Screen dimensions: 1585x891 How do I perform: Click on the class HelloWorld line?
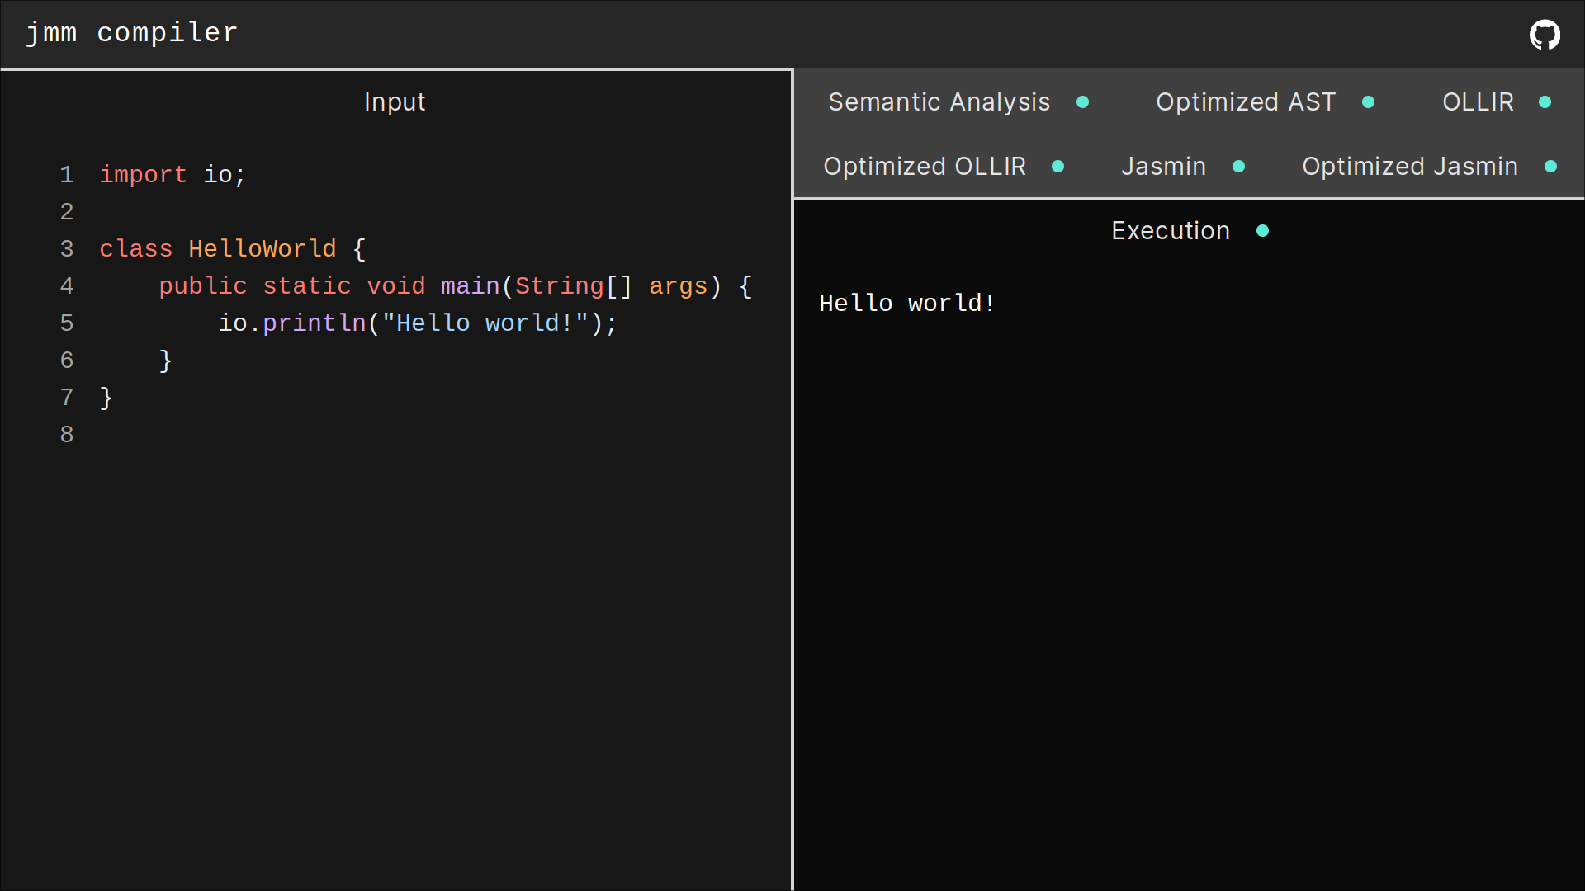tap(231, 249)
